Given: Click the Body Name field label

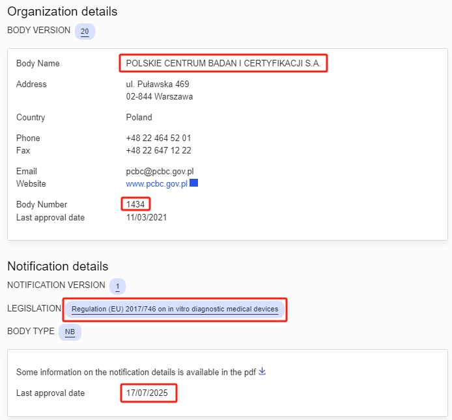Looking at the screenshot, I should pos(38,63).
